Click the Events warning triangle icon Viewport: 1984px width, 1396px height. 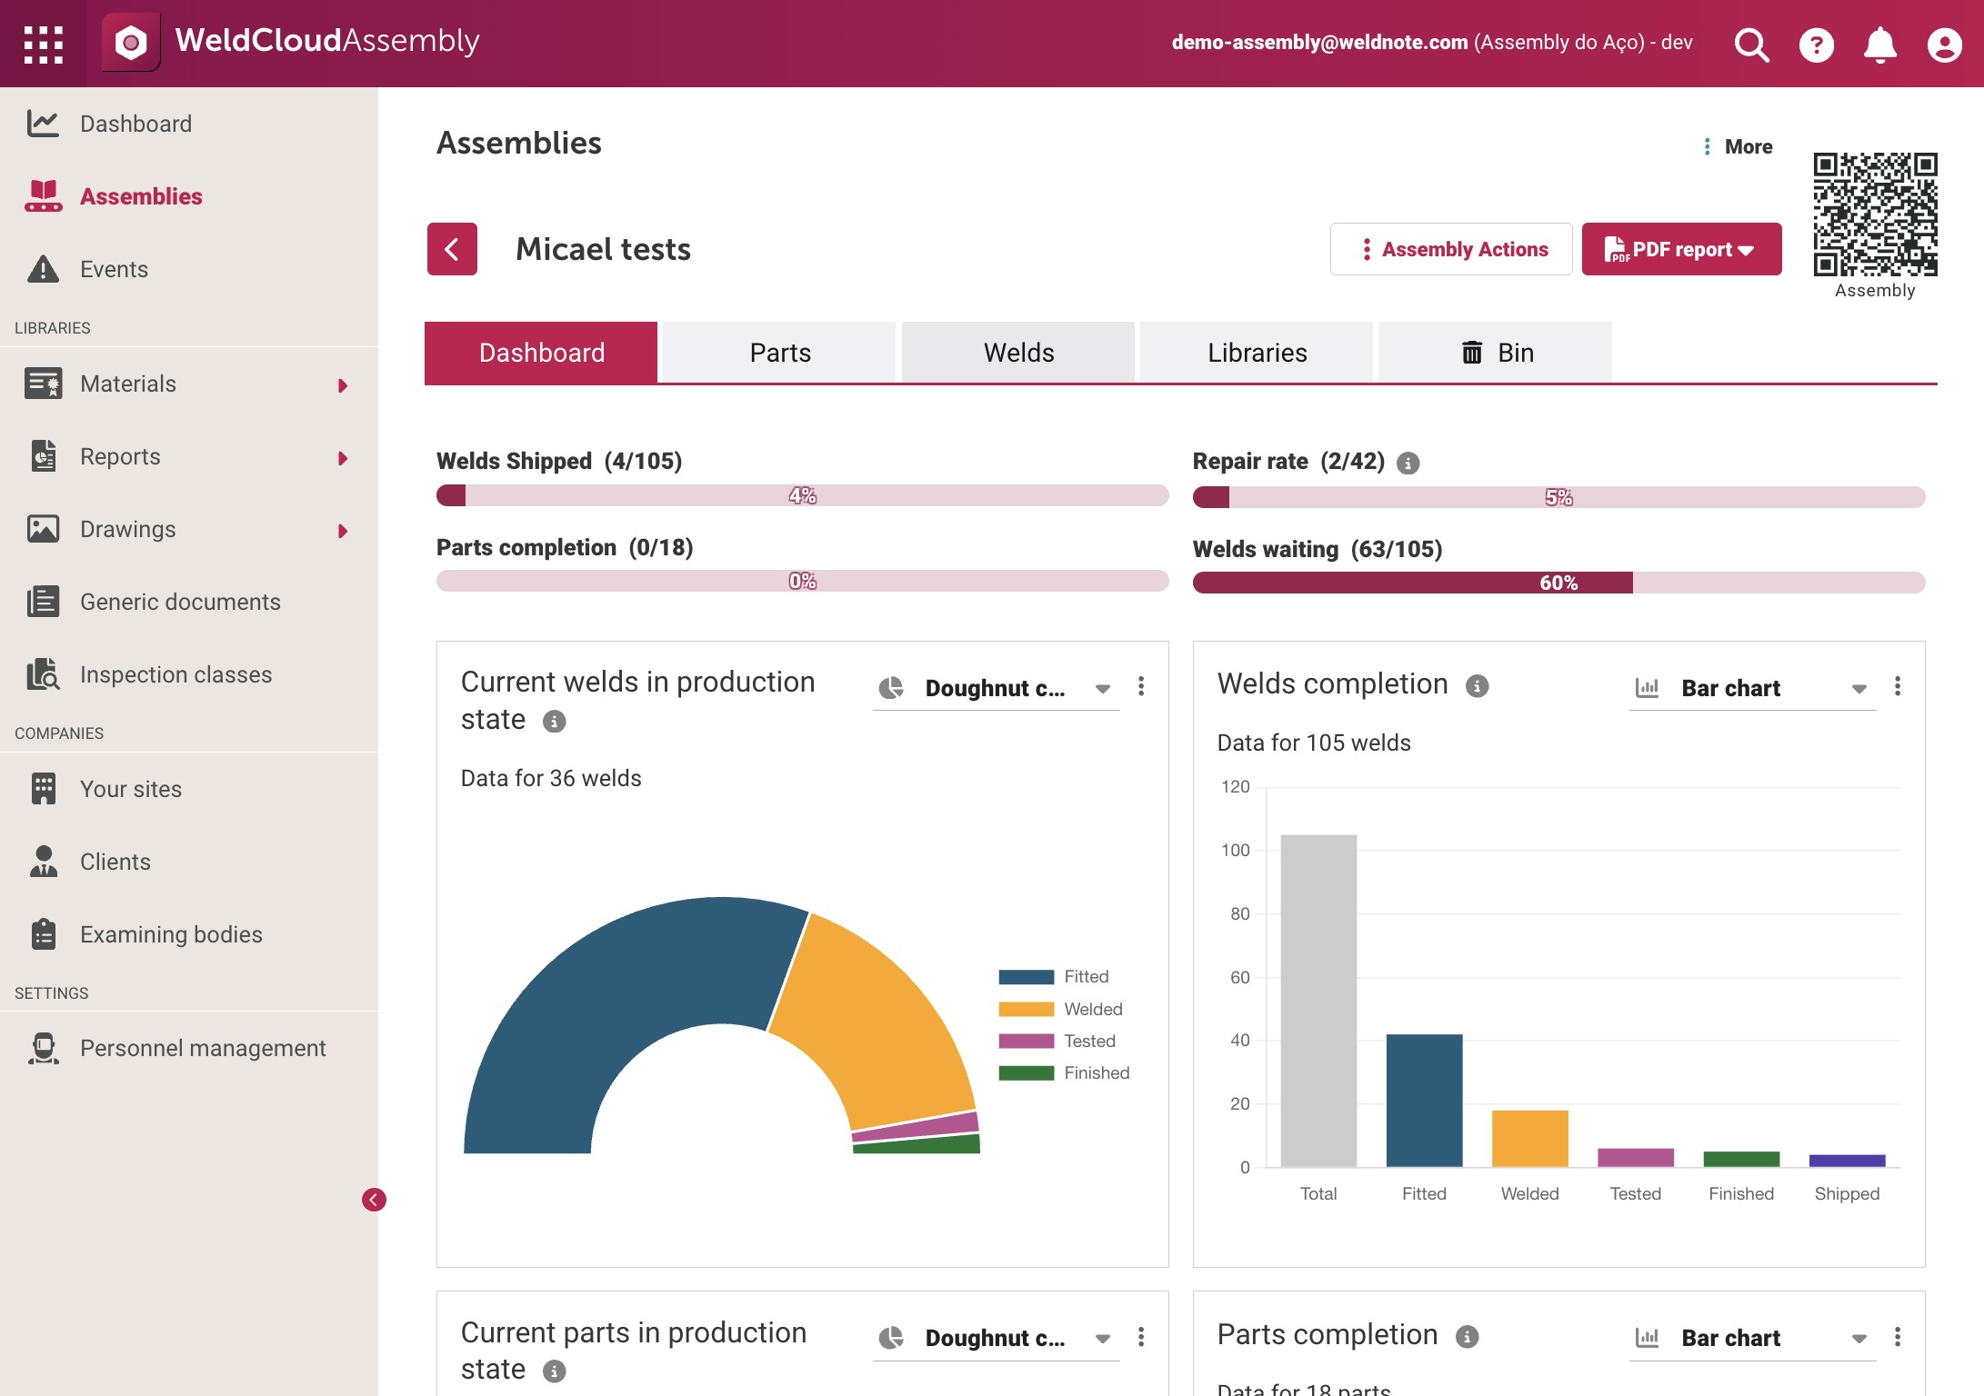[43, 269]
